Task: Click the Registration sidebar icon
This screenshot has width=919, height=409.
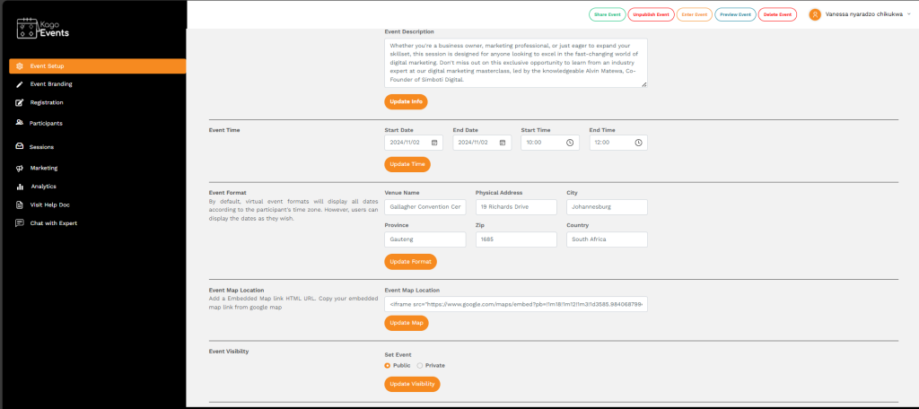Action: (20, 102)
